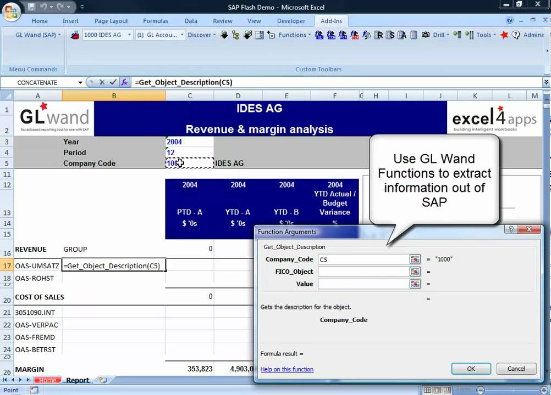Click the Office button orb

pyautogui.click(x=11, y=12)
